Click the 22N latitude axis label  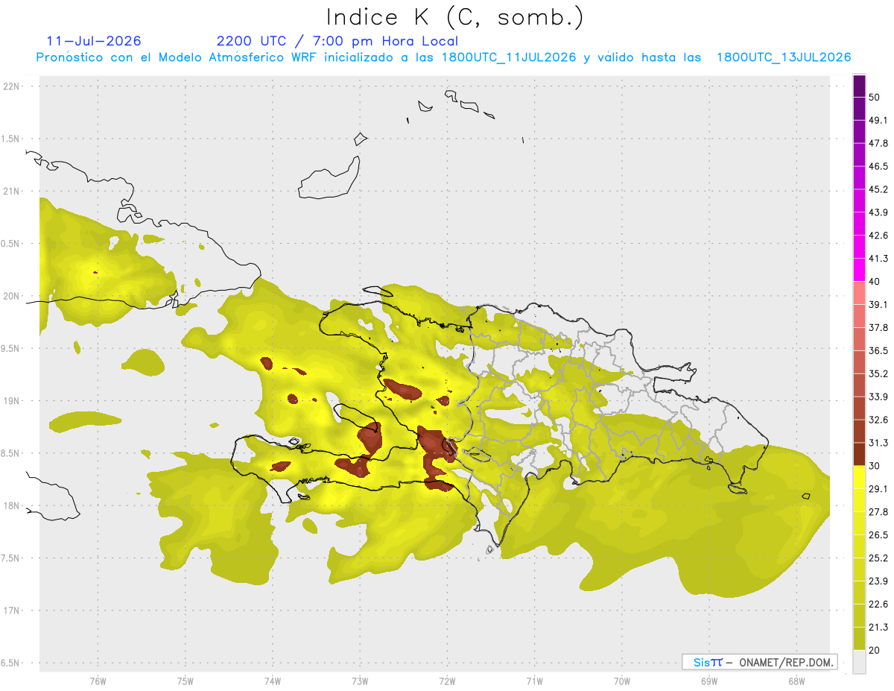point(11,86)
